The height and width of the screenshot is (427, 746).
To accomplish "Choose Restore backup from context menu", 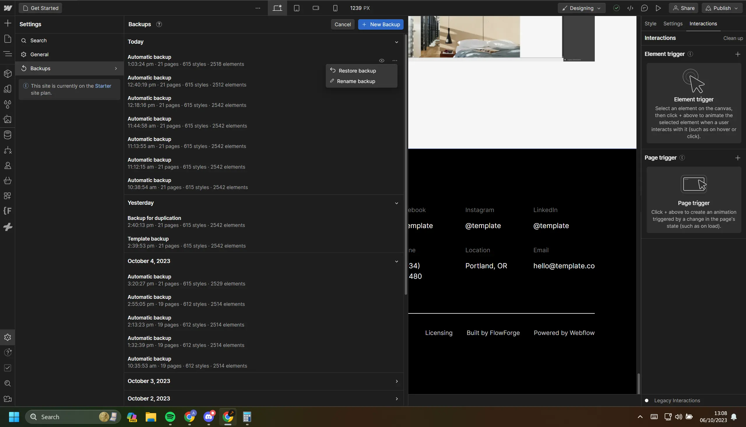I will tap(361, 71).
